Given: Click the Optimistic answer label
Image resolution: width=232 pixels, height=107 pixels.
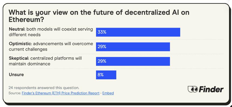Looking at the screenshot, I should (51, 47).
